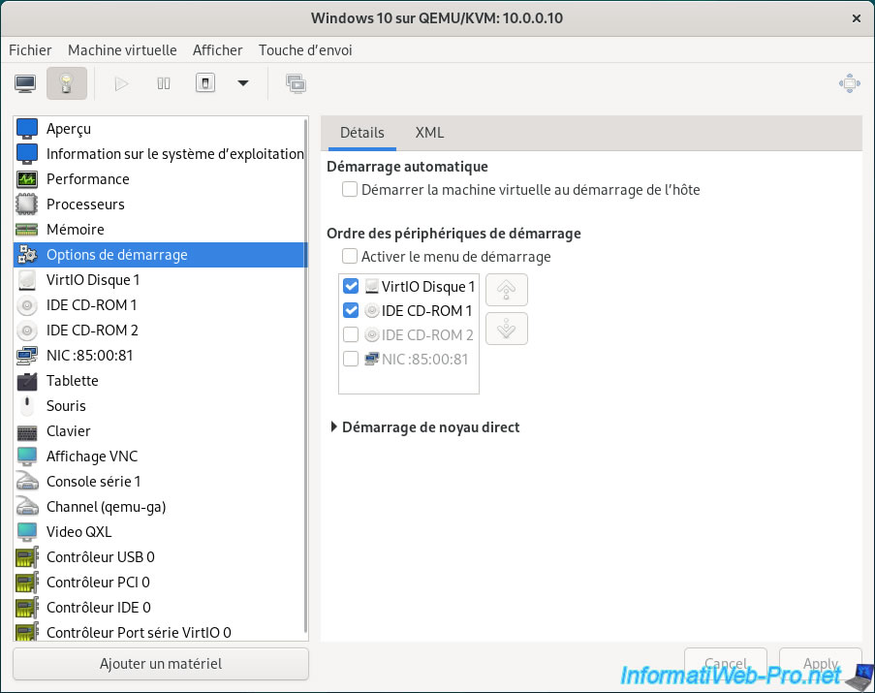875x693 pixels.
Task: Select Console série 1
Action: coord(161,482)
